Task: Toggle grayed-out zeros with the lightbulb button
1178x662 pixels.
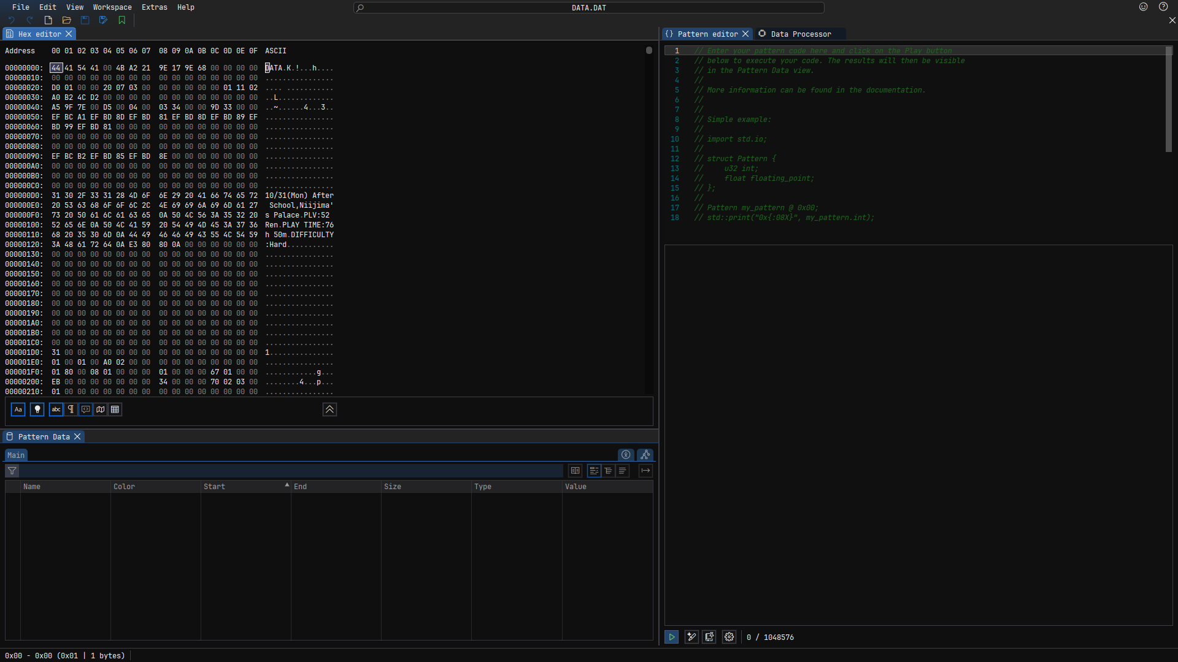Action: click(x=37, y=409)
